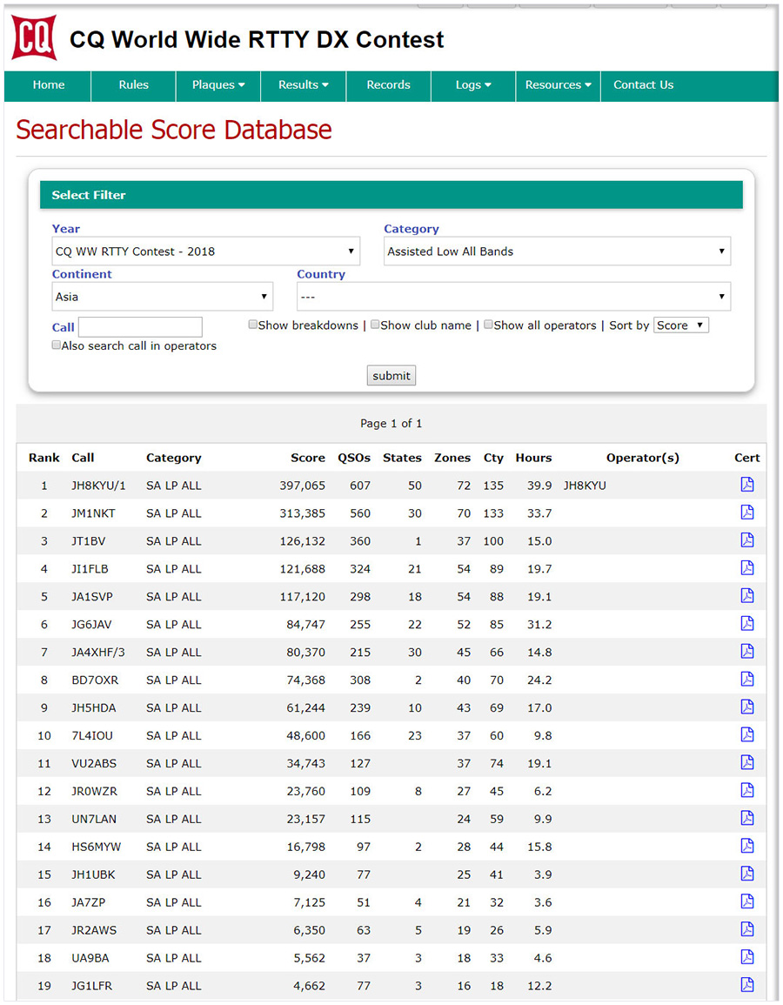Download certificate PDF for JA7ZP
This screenshot has width=783, height=1005.
click(x=746, y=902)
